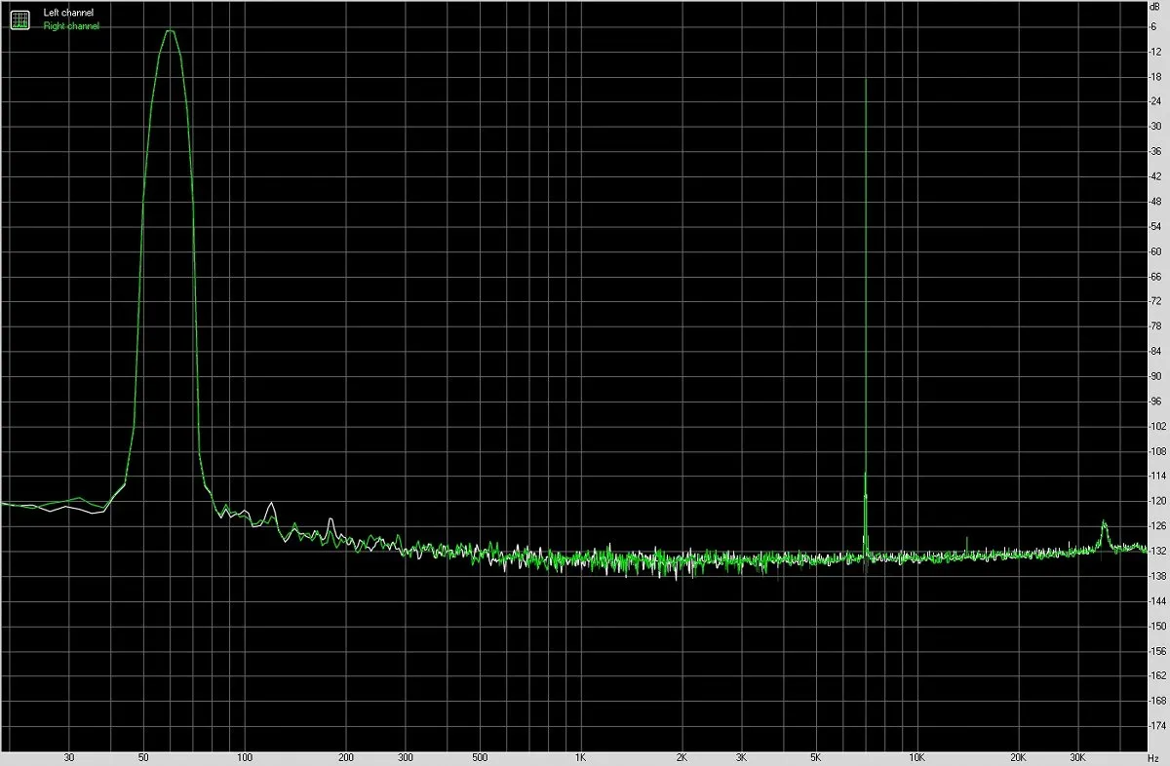Click the "5K" frequency axis label
Image resolution: width=1170 pixels, height=766 pixels.
(x=816, y=756)
